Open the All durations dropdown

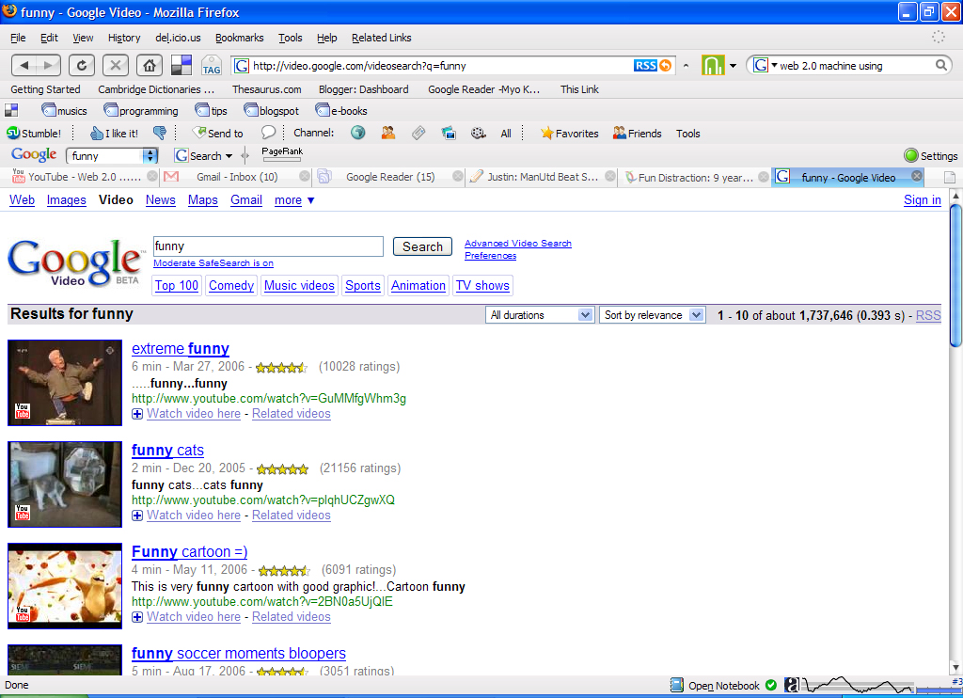pos(541,315)
